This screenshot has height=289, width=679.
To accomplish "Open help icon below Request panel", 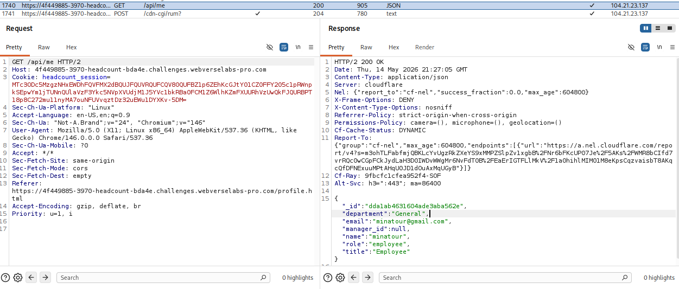I will click(x=5, y=278).
